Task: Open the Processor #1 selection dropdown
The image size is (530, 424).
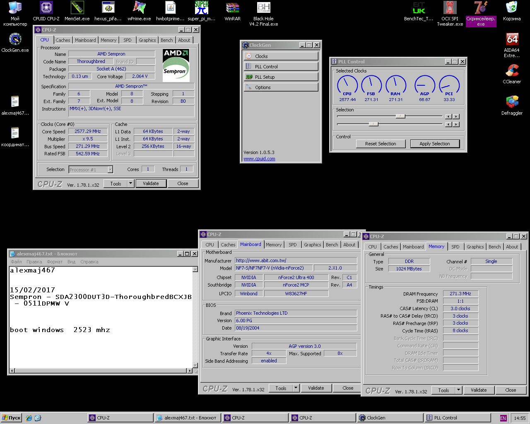Action: point(91,169)
